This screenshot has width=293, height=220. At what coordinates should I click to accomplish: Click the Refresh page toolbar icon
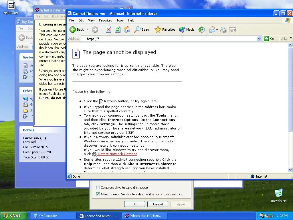point(118,30)
